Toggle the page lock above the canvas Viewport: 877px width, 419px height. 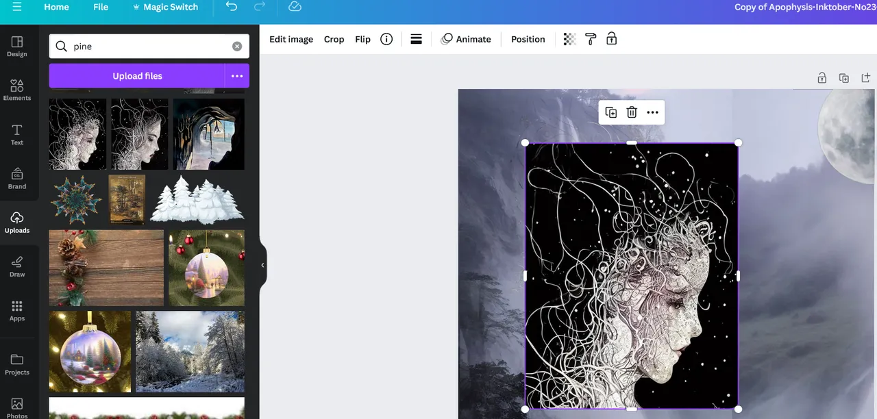pos(822,78)
